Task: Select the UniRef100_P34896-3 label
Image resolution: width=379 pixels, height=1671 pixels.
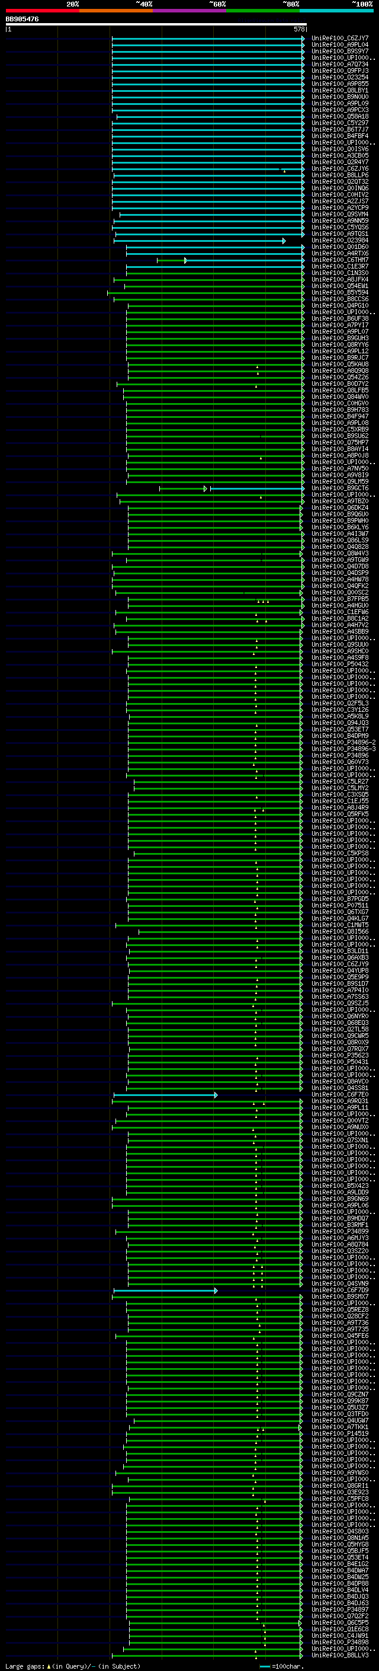Action: click(343, 749)
